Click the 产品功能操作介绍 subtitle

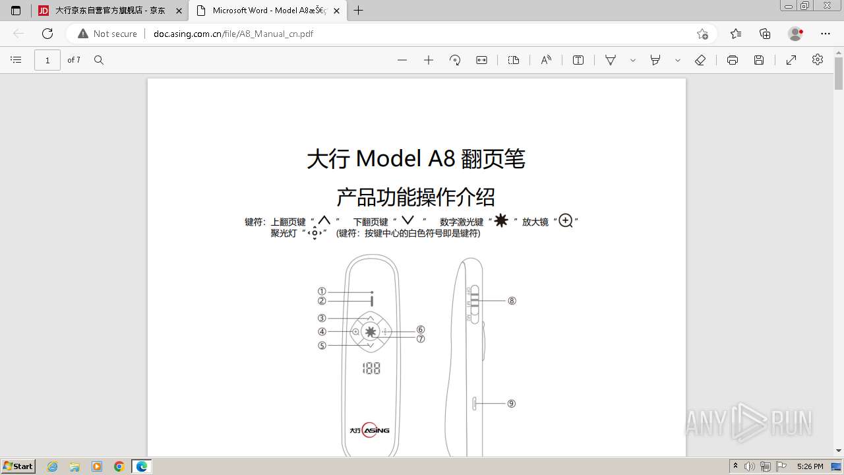[416, 197]
